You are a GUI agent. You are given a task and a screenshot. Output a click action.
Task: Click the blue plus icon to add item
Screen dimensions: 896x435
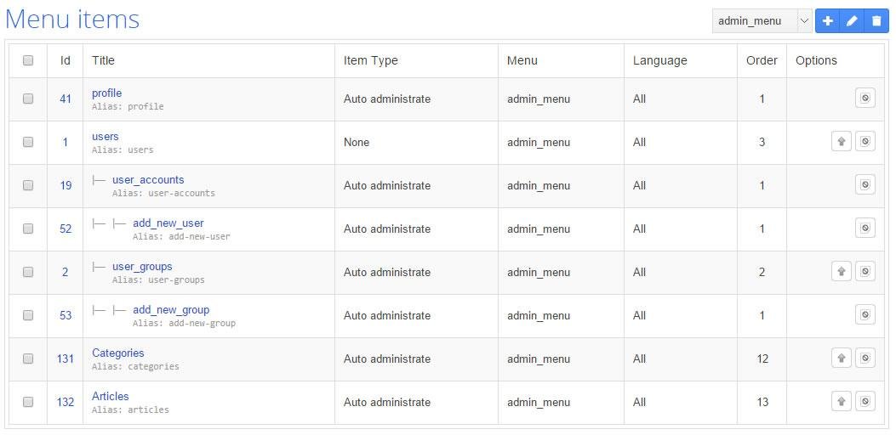tap(827, 21)
